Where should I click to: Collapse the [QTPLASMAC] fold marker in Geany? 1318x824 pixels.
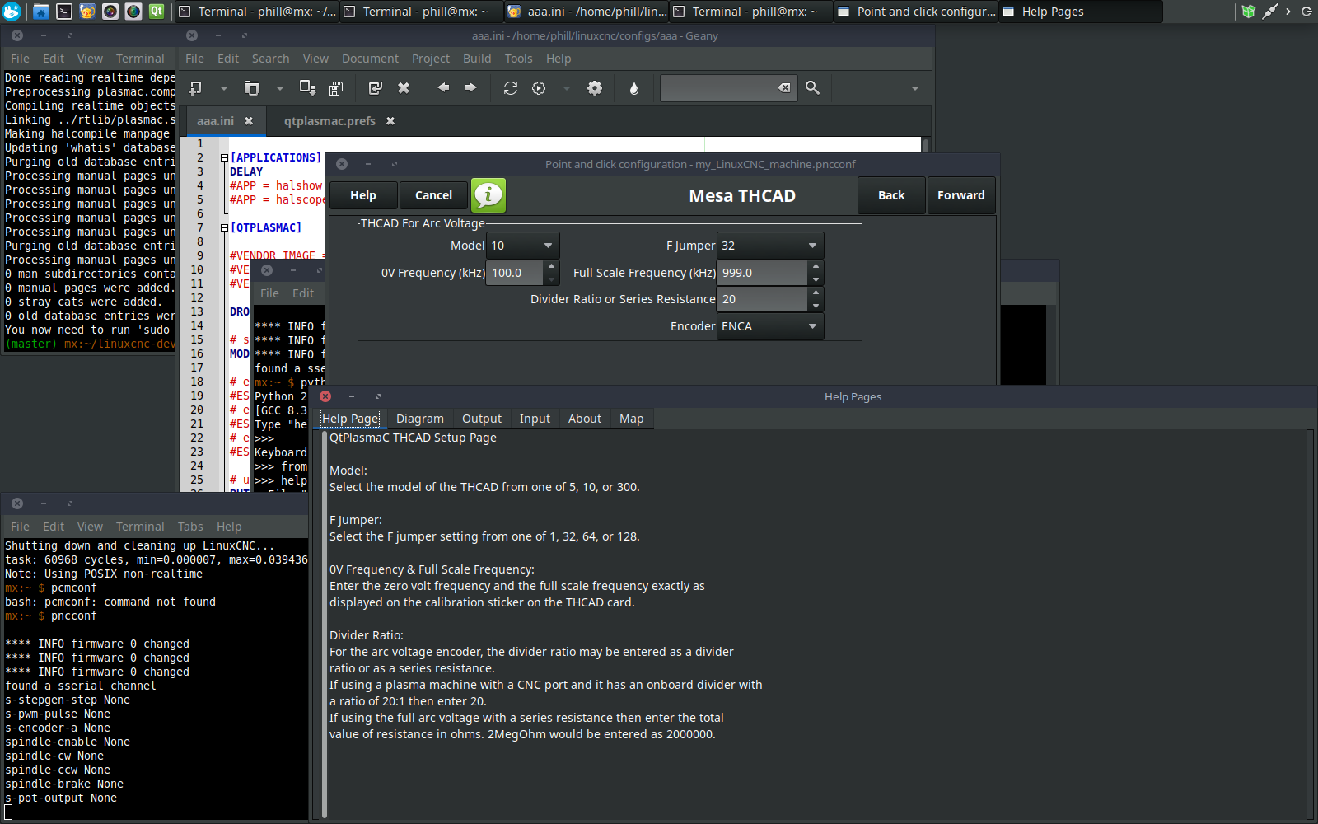coord(224,227)
